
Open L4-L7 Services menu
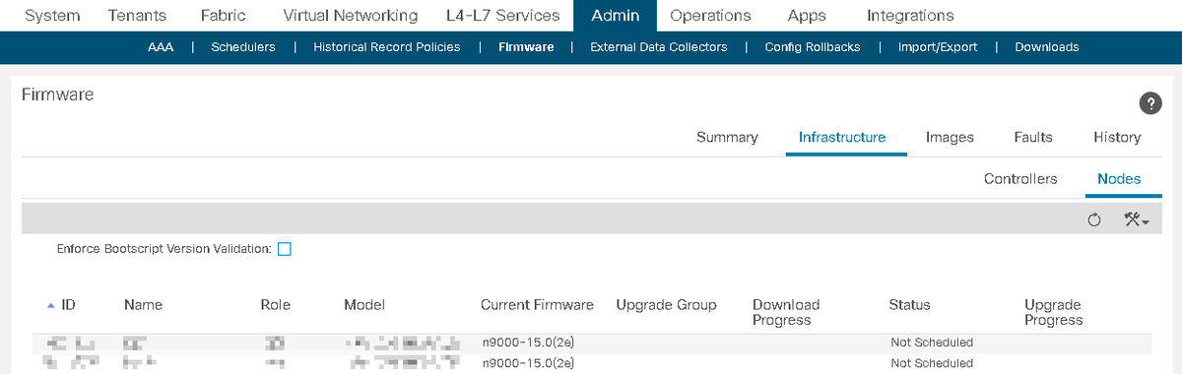[502, 16]
